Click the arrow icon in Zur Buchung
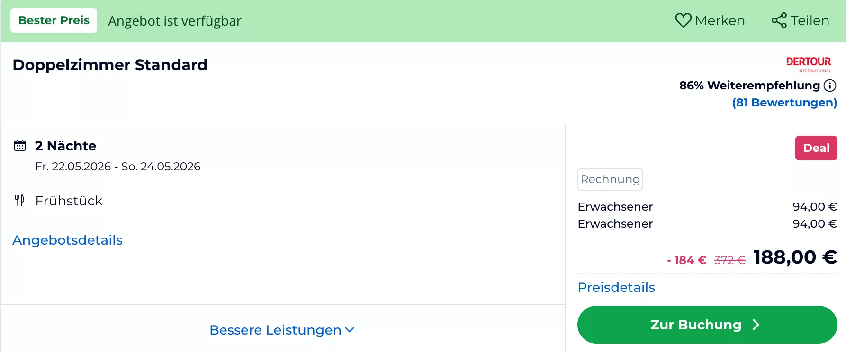The image size is (846, 353). pyautogui.click(x=756, y=325)
